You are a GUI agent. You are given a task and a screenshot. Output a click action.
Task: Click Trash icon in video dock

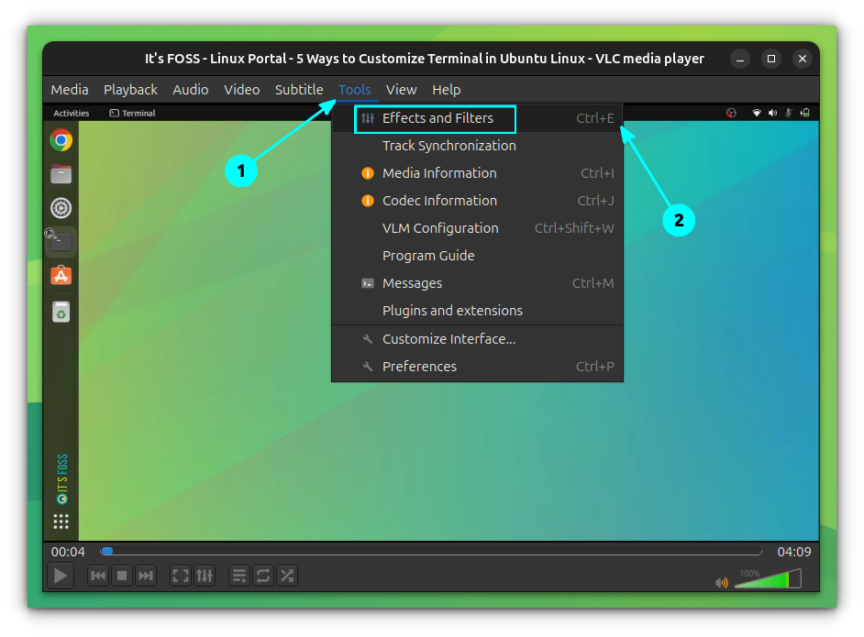point(61,312)
